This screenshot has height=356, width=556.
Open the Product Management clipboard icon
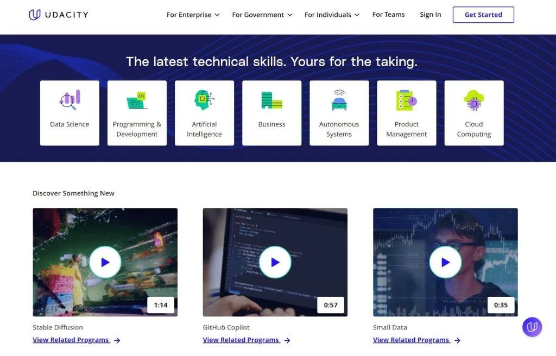click(406, 100)
